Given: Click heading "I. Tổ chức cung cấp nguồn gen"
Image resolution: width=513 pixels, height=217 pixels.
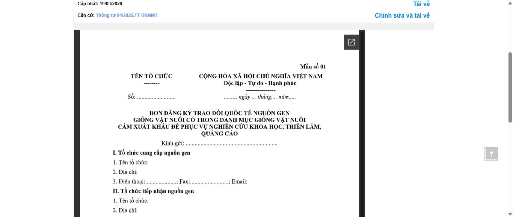Looking at the screenshot, I should point(152,153).
